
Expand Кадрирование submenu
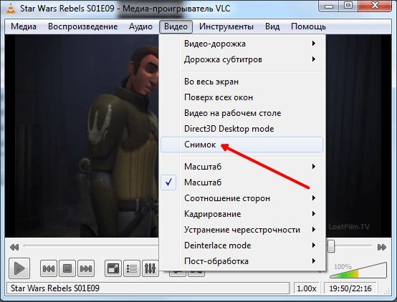pyautogui.click(x=241, y=214)
